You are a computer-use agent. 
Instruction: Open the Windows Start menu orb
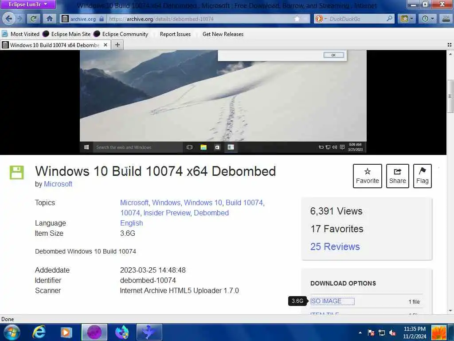12,332
